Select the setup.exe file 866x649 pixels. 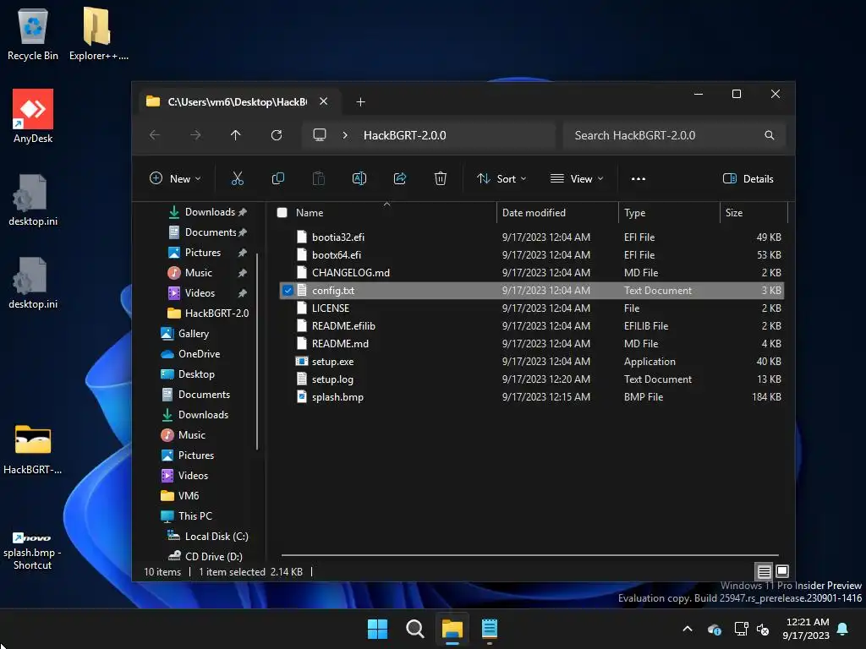tap(332, 362)
